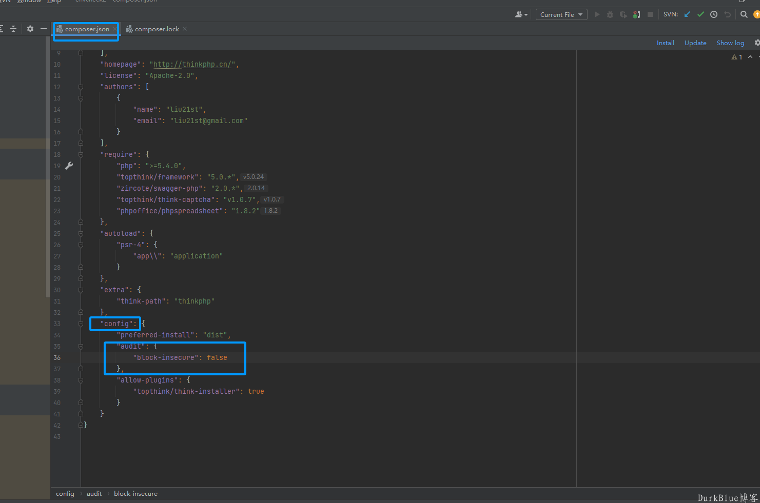Click the Collapse All icon in project panel
760x503 pixels.
13,29
